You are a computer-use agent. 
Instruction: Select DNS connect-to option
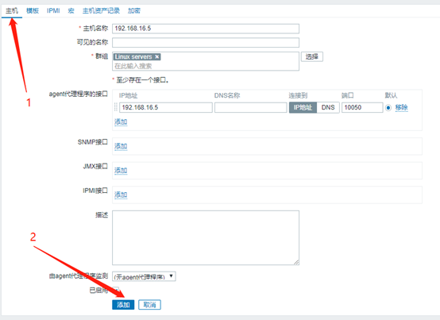coord(328,108)
